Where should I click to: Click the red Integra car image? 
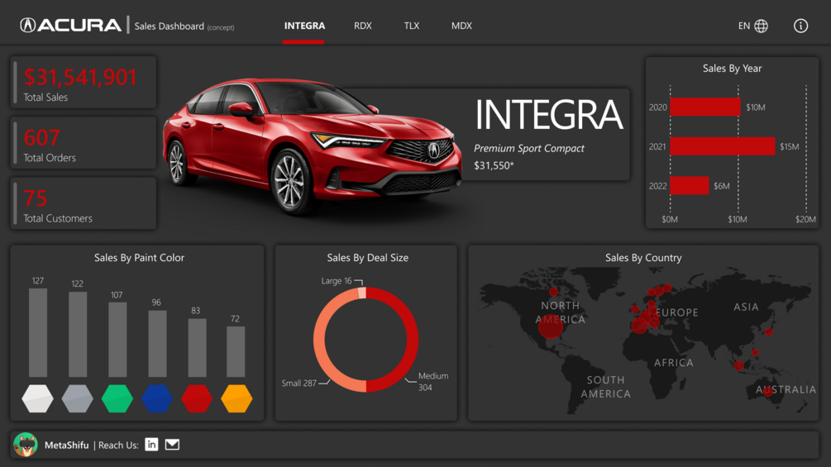313,145
